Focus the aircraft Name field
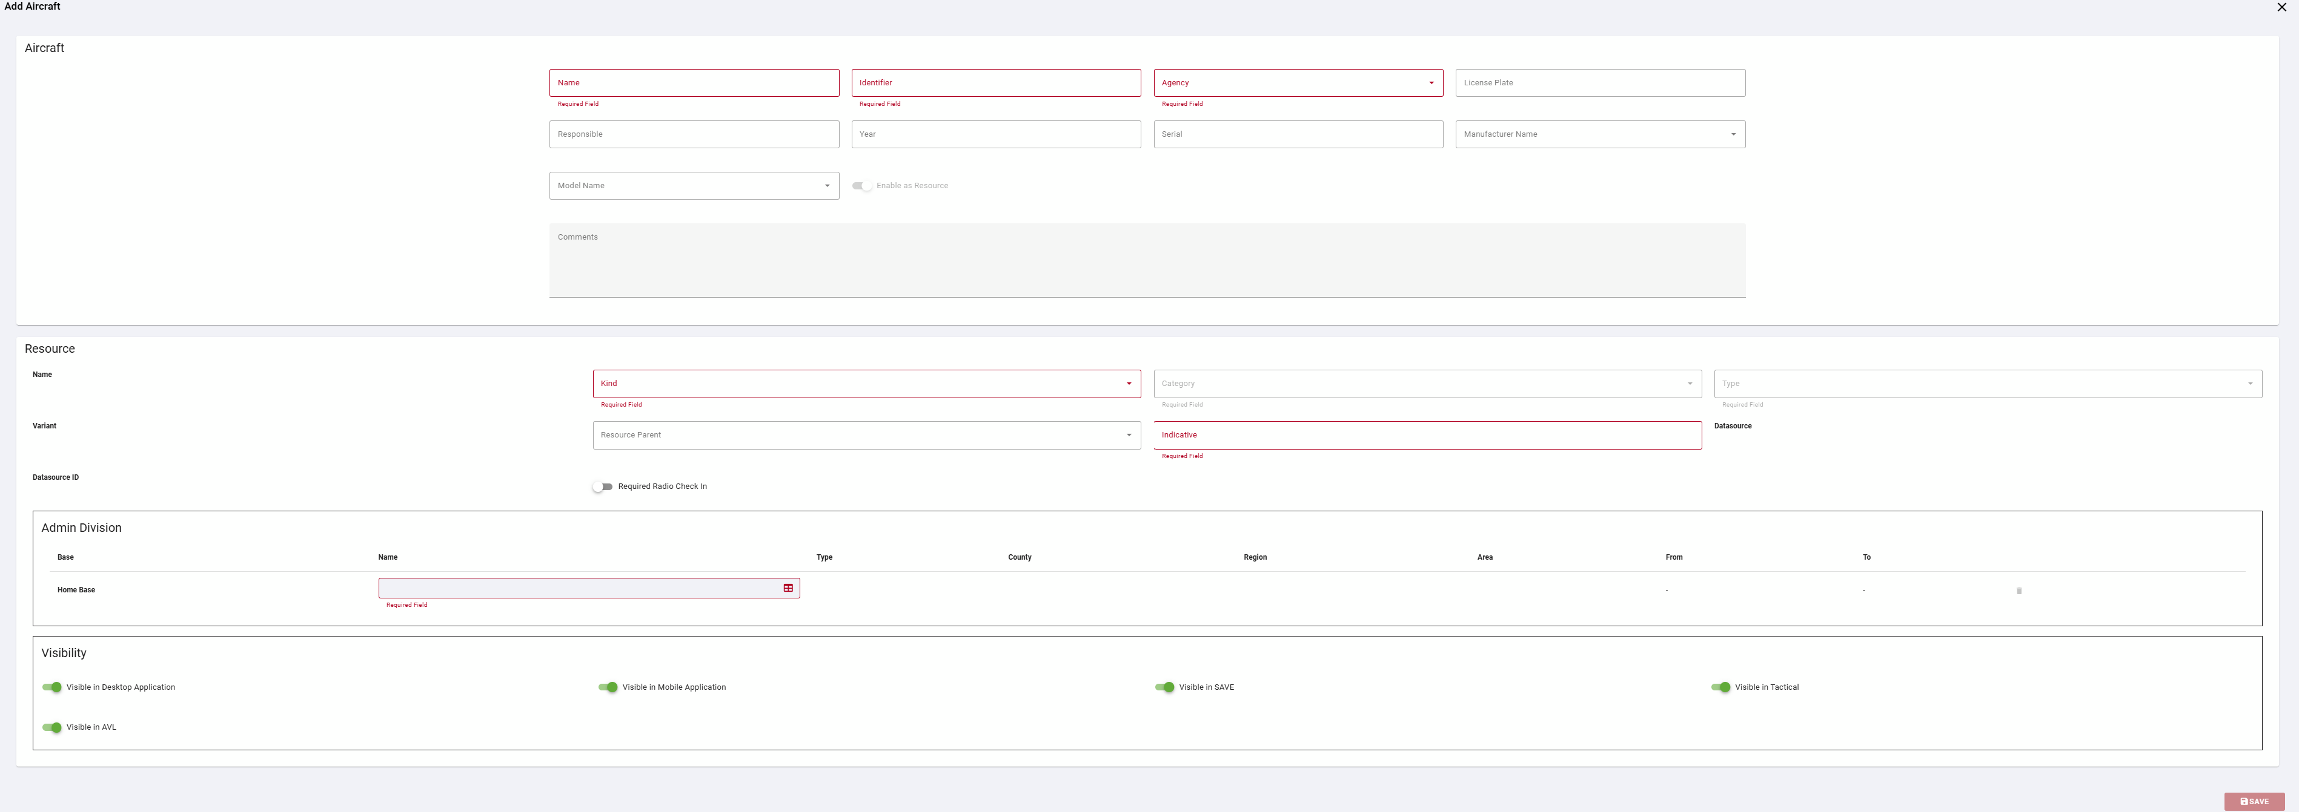Image resolution: width=2299 pixels, height=812 pixels. tap(694, 83)
